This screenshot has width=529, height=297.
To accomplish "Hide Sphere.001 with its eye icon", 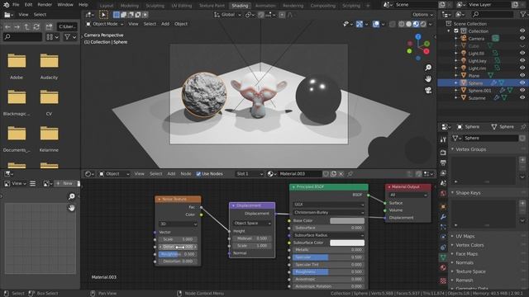I will pyautogui.click(x=522, y=90).
